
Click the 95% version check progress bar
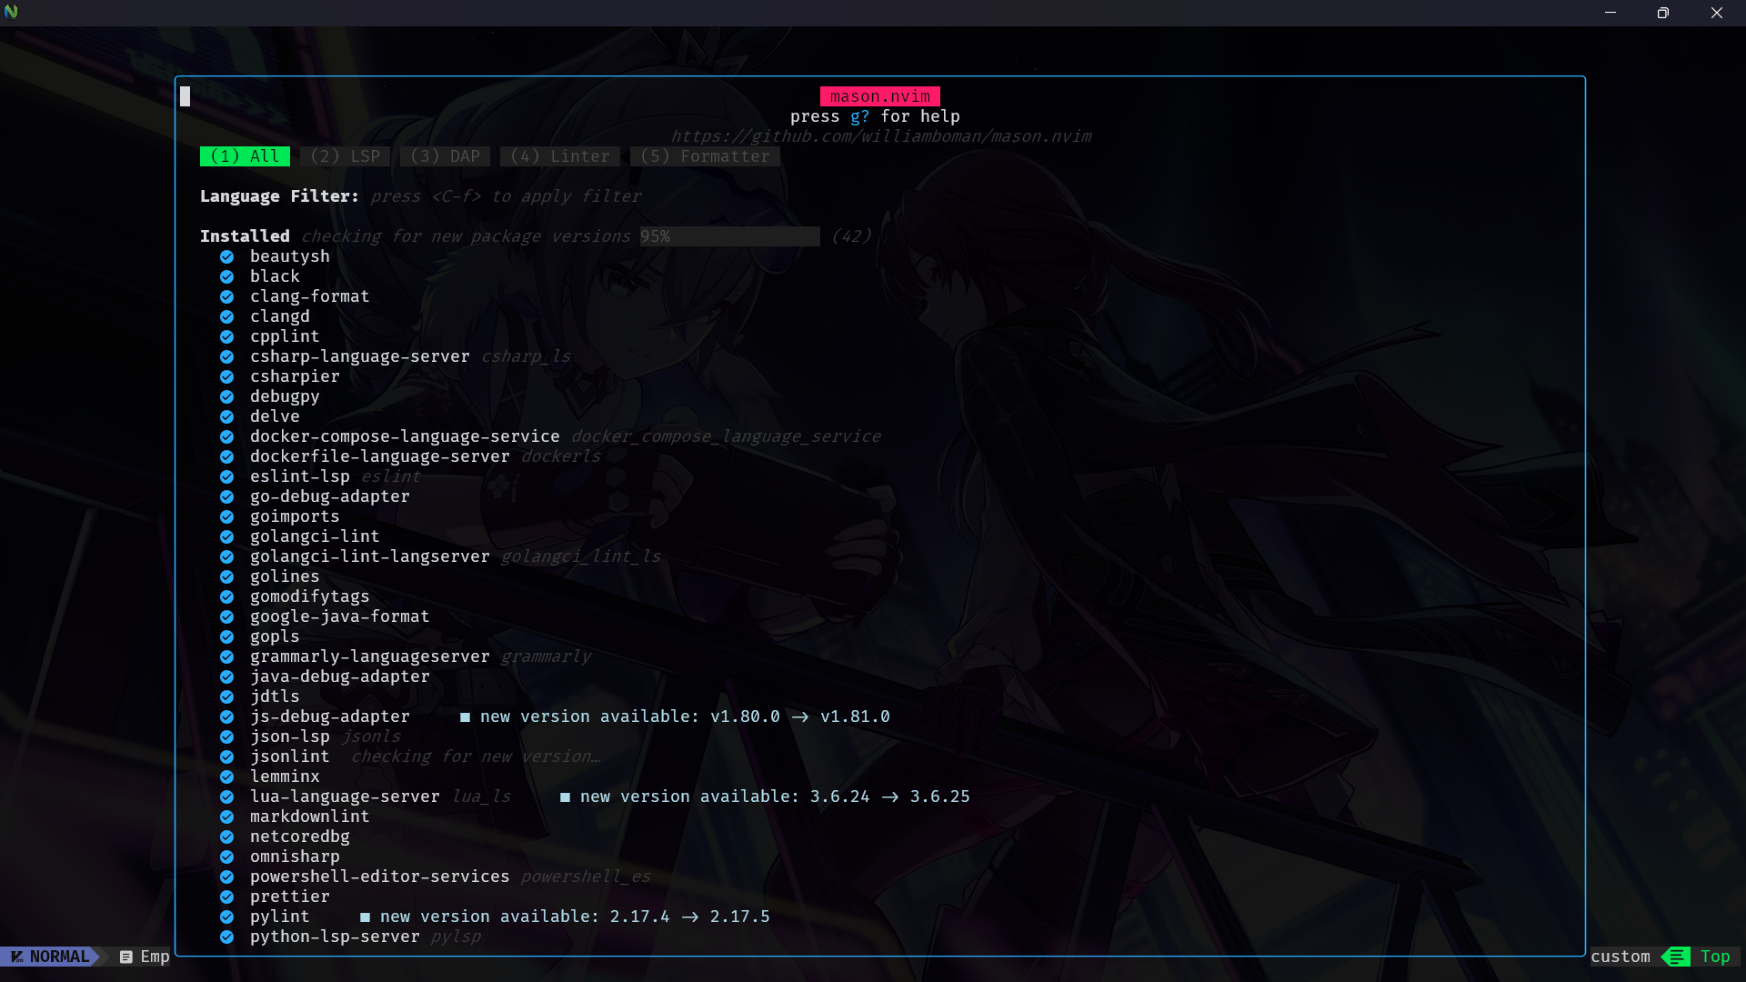(729, 235)
